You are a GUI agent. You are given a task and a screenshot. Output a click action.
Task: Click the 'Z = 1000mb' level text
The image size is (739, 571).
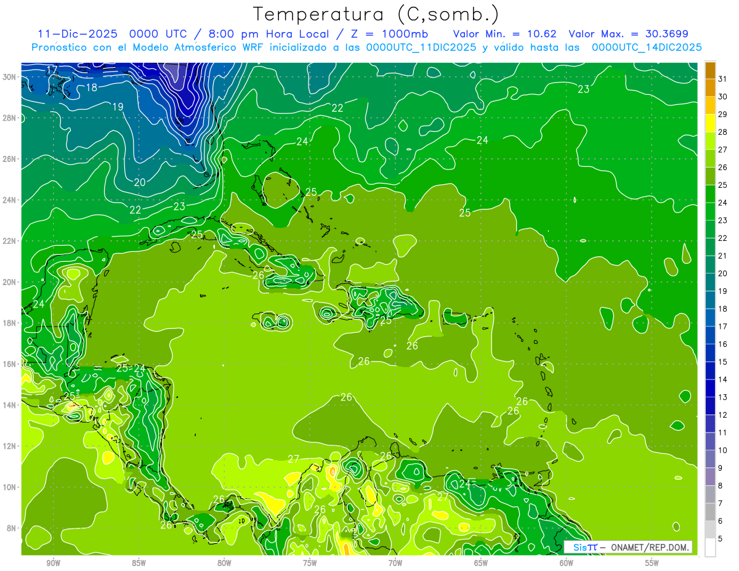tap(391, 34)
